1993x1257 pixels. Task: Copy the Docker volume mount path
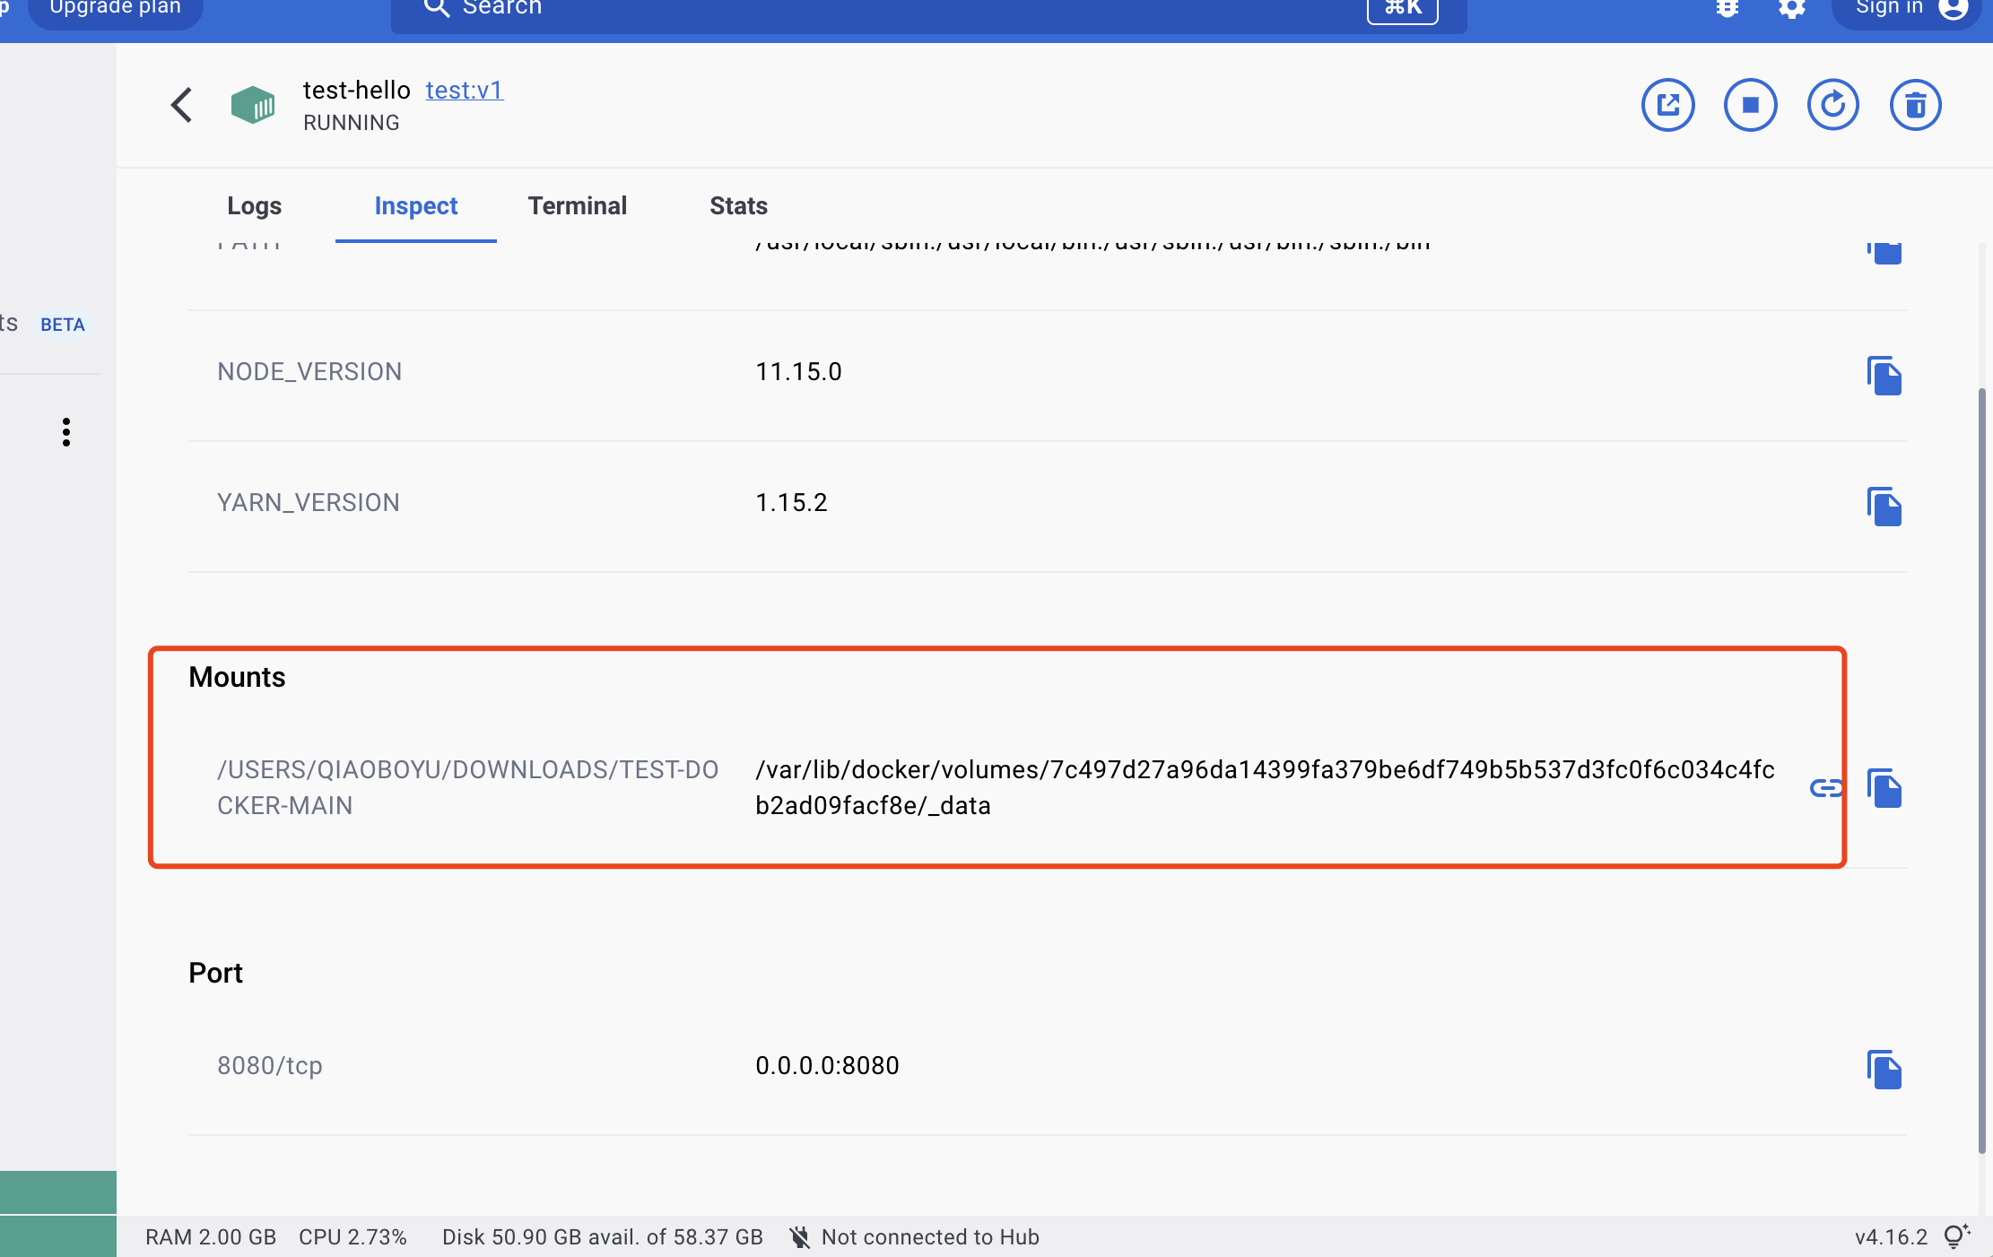coord(1884,790)
